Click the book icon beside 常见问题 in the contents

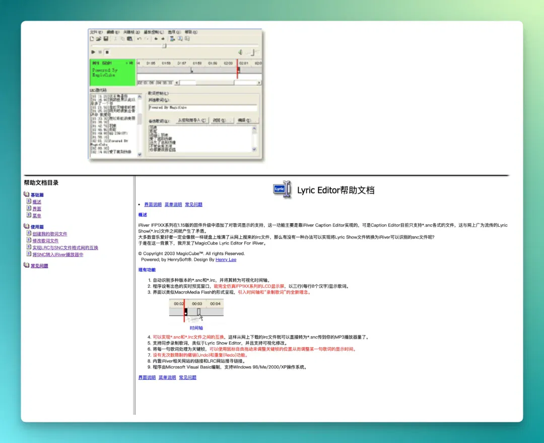[26, 265]
